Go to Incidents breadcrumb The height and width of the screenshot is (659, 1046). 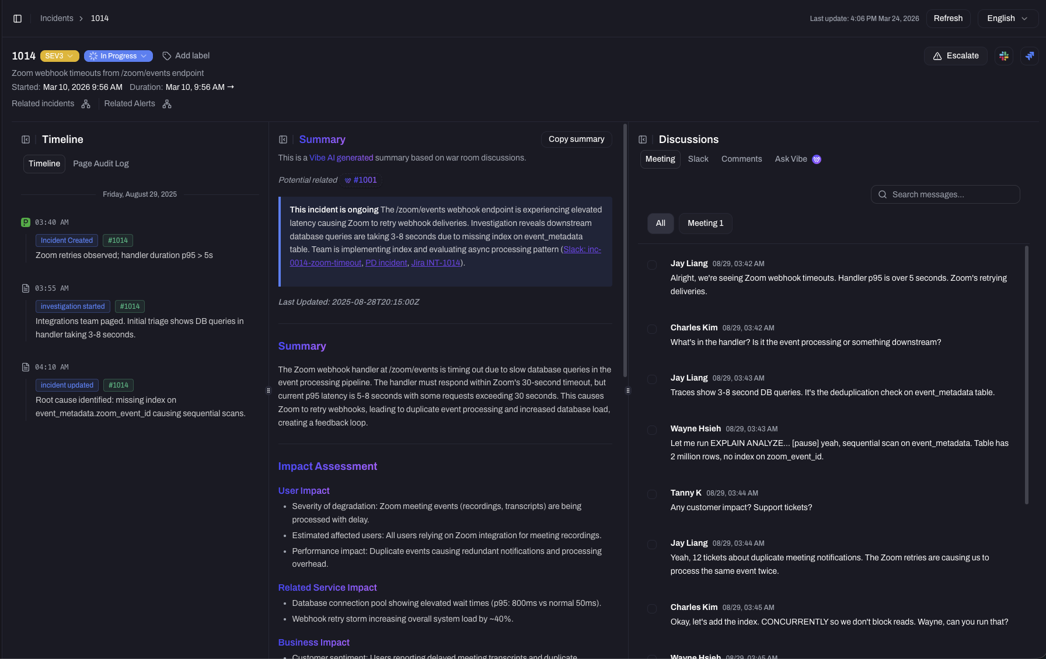57,19
